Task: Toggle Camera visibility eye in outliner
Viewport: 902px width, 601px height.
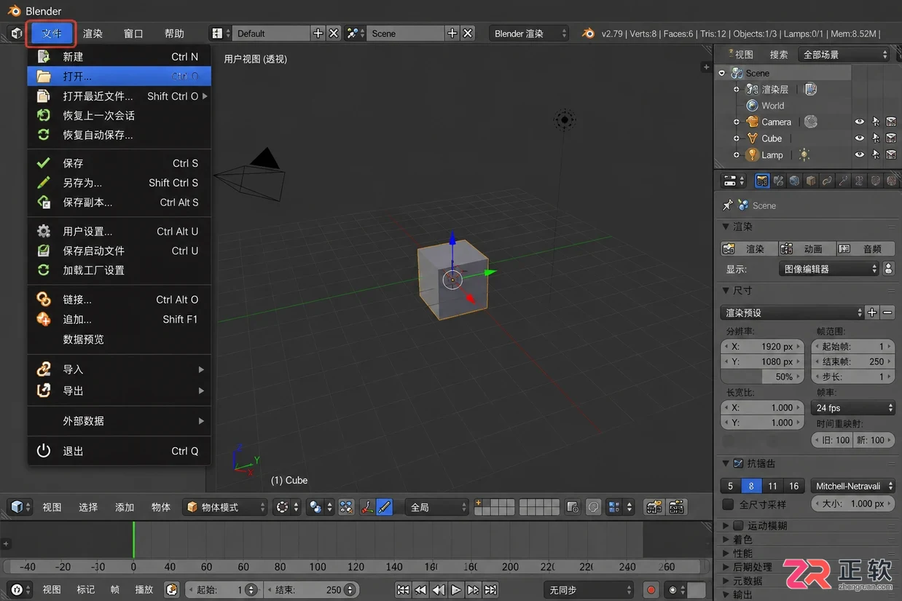Action: pyautogui.click(x=860, y=122)
